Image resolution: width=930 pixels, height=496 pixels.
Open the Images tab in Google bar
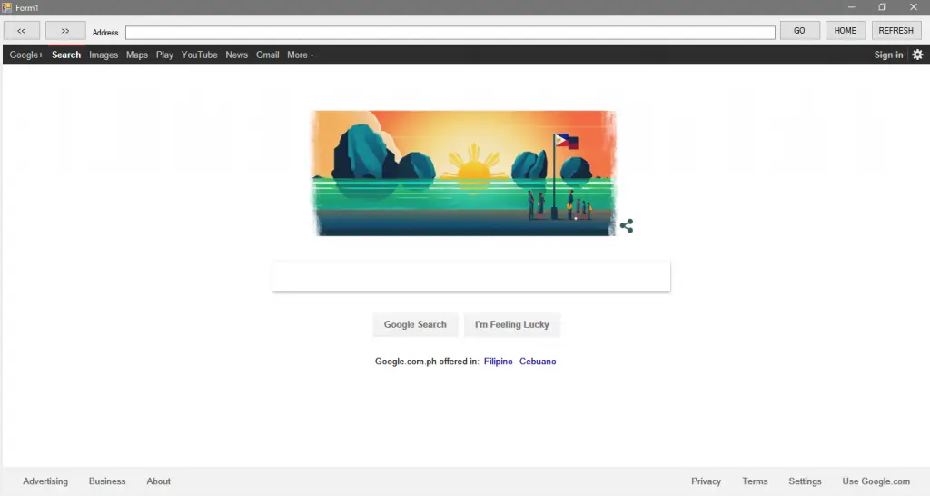point(104,55)
